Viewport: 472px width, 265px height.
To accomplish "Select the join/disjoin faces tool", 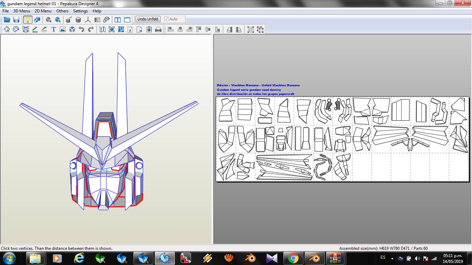I will point(26,29).
